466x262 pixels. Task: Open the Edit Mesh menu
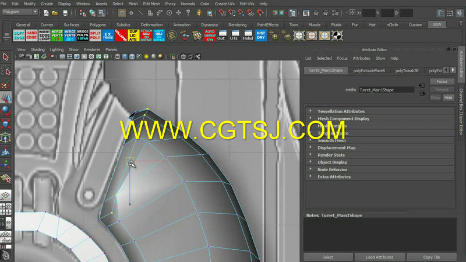tap(151, 3)
